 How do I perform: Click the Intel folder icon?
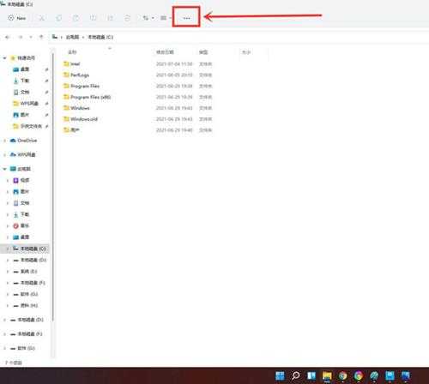tap(66, 63)
